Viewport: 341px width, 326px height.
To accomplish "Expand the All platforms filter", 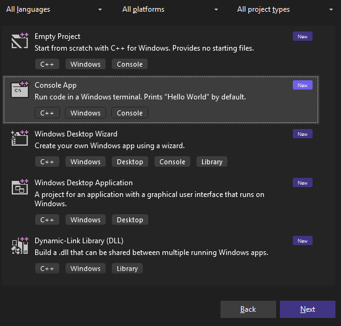I will tap(170, 9).
